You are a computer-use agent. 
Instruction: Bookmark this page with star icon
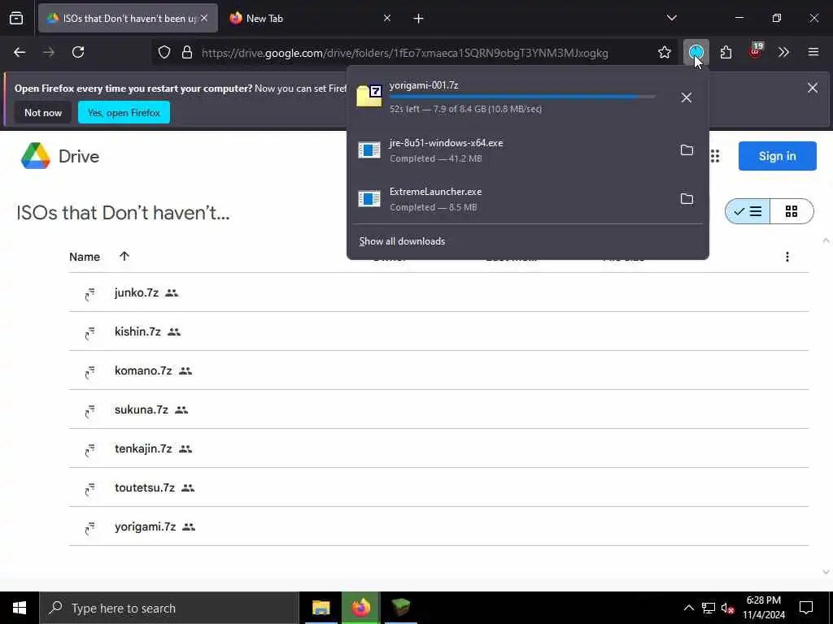664,52
